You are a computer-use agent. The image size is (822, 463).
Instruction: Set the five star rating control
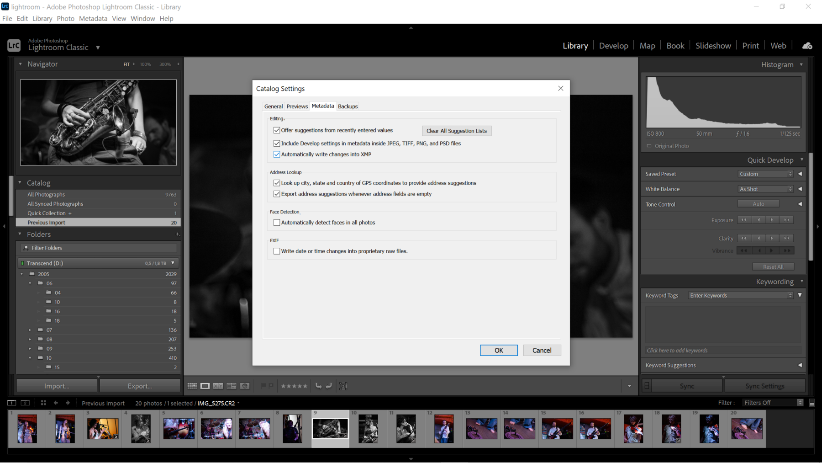294,386
